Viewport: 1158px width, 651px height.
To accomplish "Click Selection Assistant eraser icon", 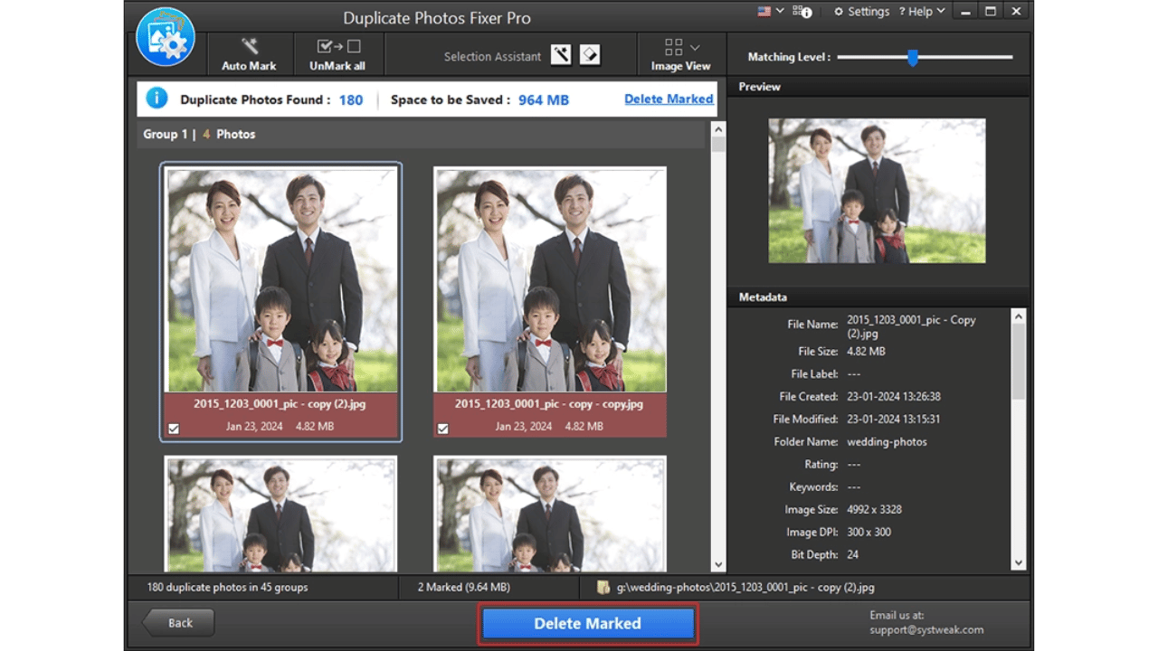I will pyautogui.click(x=590, y=55).
